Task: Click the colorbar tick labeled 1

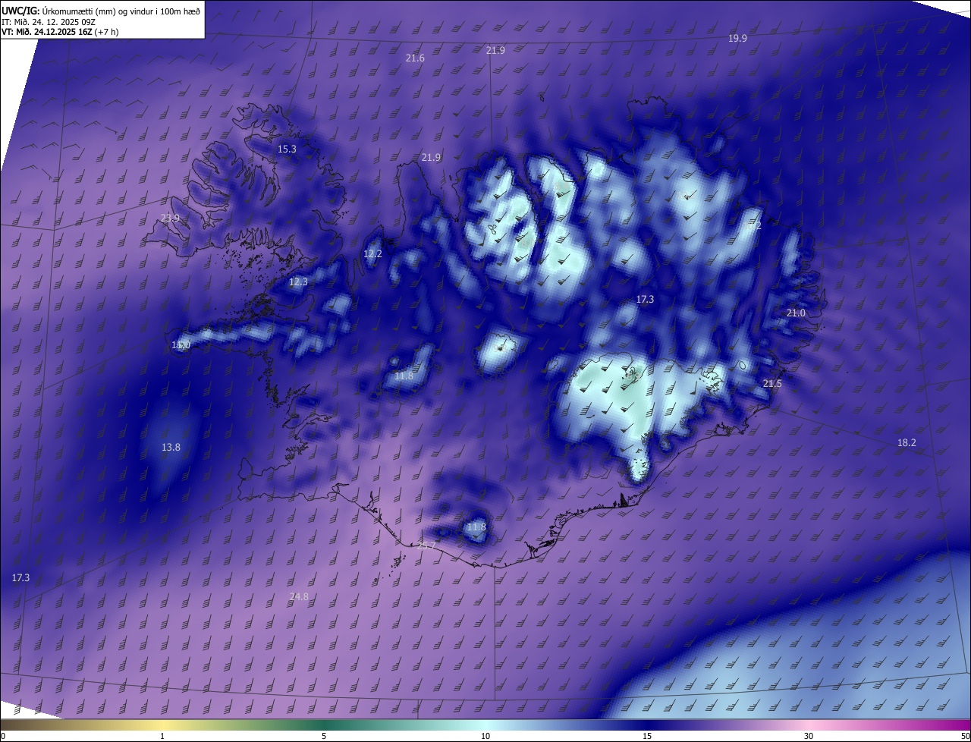Action: [162, 736]
